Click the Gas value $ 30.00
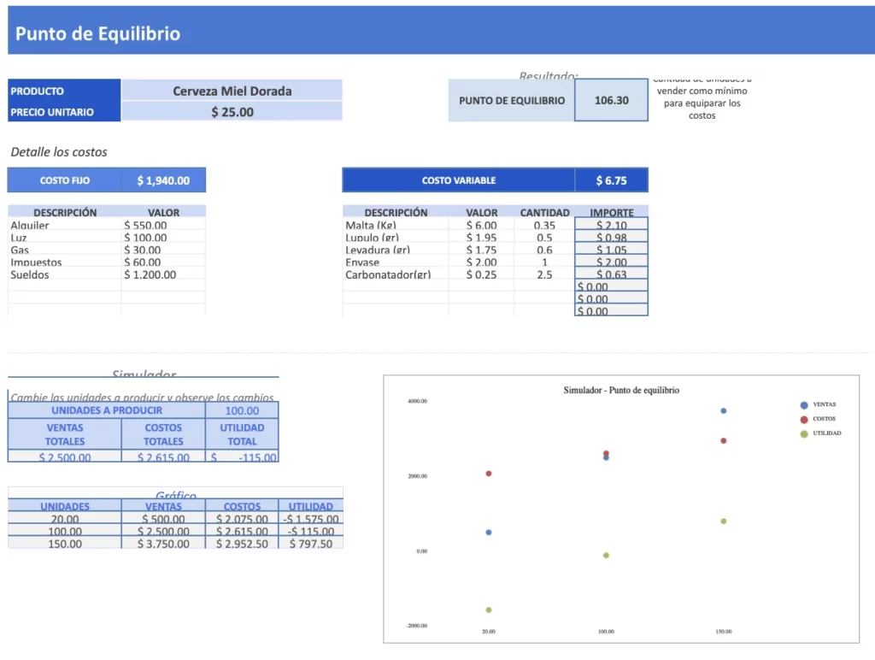 tap(163, 250)
